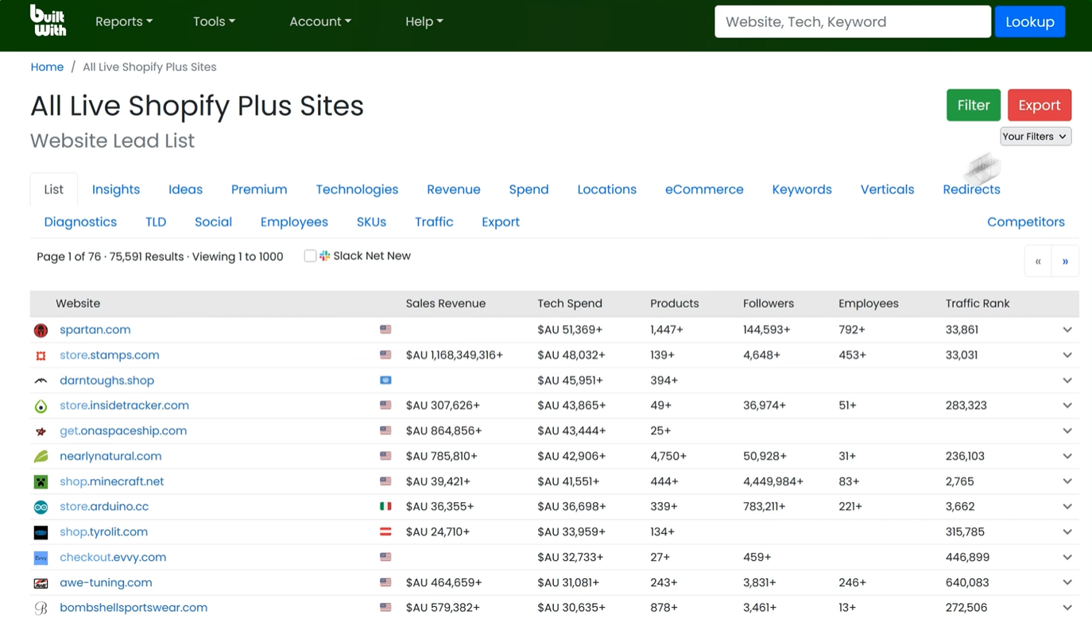Open the Help menu

(x=424, y=21)
